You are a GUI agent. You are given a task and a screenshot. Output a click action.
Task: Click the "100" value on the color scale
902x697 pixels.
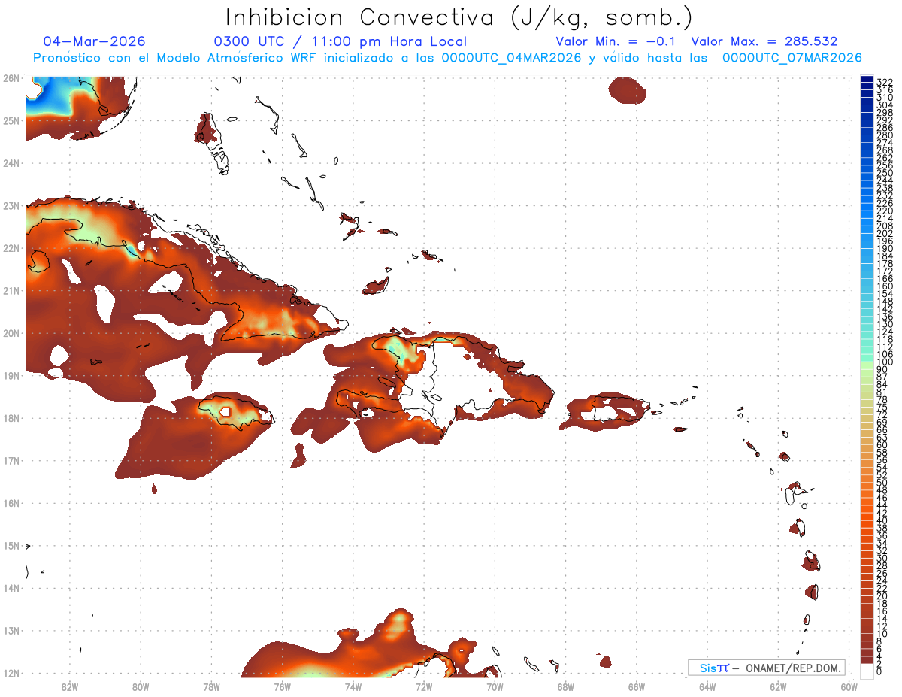tap(885, 363)
